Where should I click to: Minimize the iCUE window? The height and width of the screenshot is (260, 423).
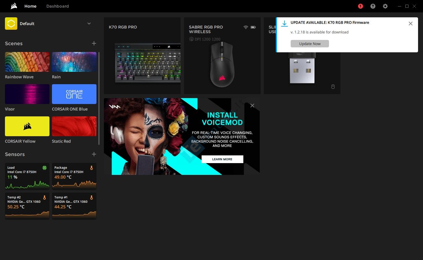coord(399,6)
